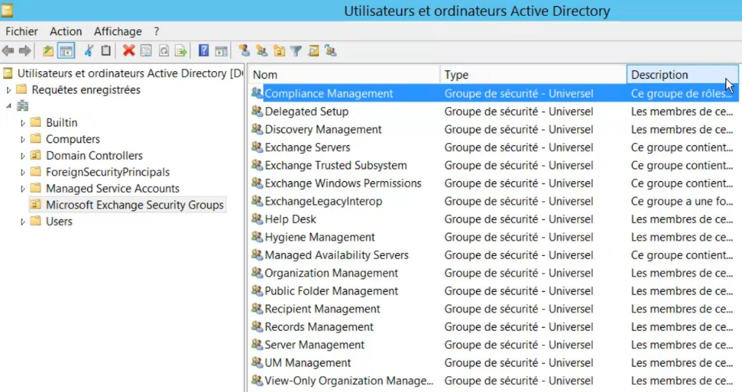Expand the Users folder node
This screenshot has width=742, height=392.
coord(23,222)
